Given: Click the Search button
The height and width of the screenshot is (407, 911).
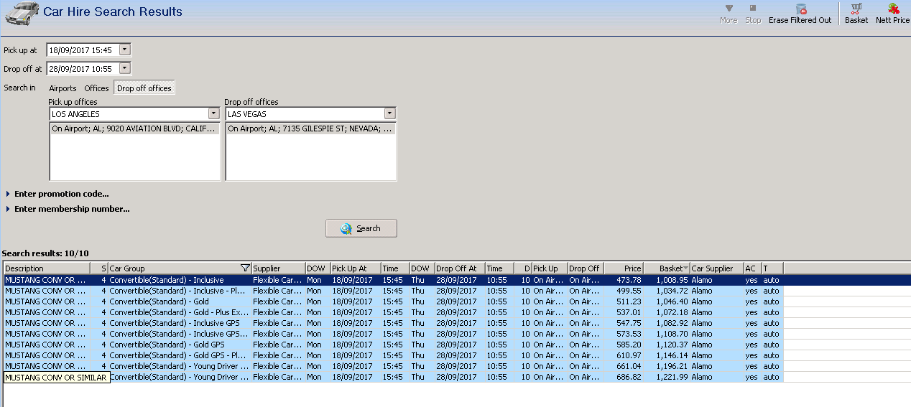Looking at the screenshot, I should (361, 228).
